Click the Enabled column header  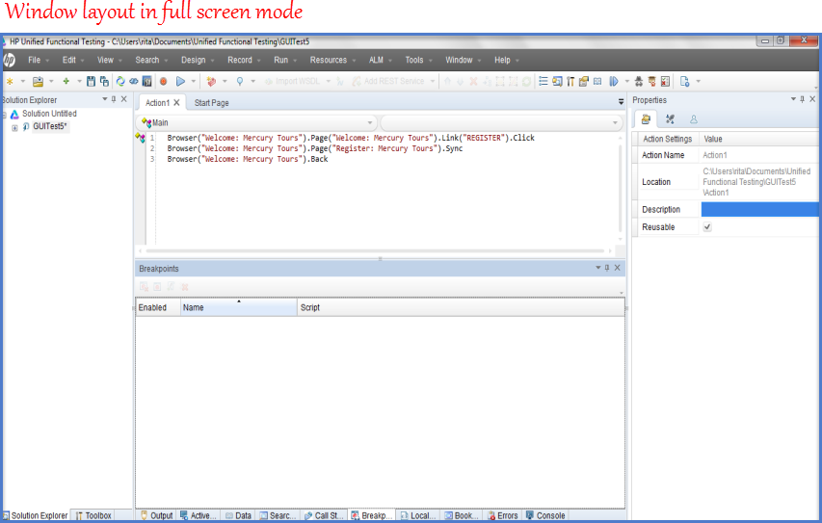[x=158, y=307]
